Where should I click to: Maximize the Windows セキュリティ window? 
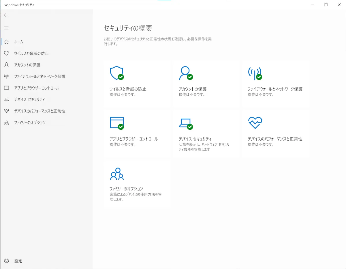click(x=326, y=5)
